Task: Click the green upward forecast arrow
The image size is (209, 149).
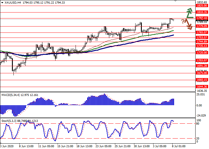Action: pos(189,13)
